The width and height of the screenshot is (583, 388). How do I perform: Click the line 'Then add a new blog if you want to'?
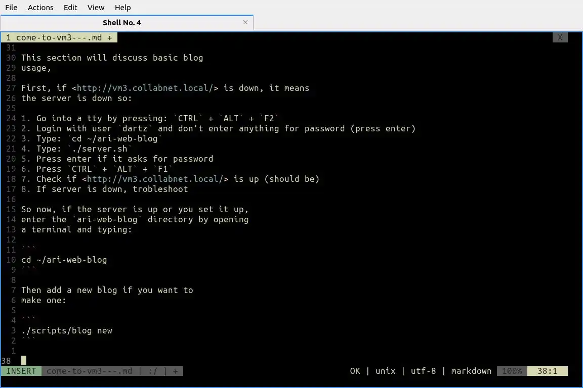click(107, 290)
